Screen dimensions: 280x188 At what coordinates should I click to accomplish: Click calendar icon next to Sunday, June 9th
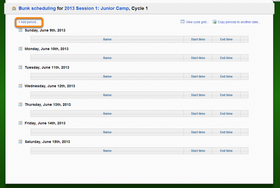20,30
